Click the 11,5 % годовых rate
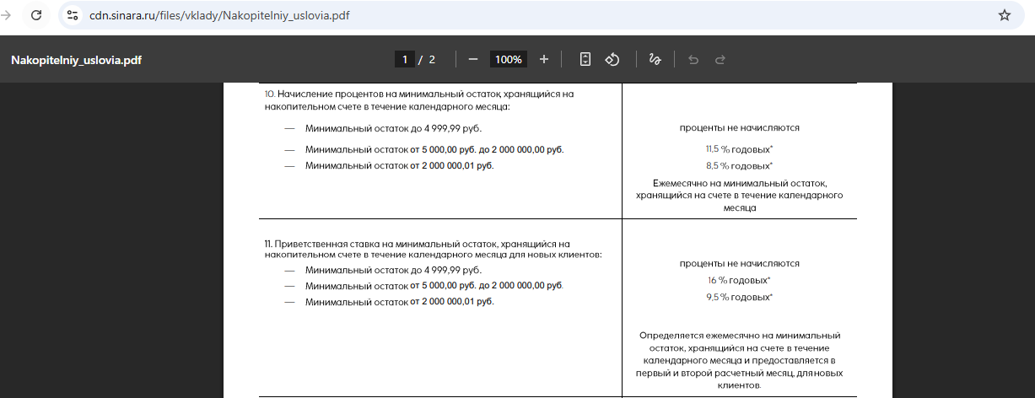The width and height of the screenshot is (1035, 398). click(x=739, y=148)
